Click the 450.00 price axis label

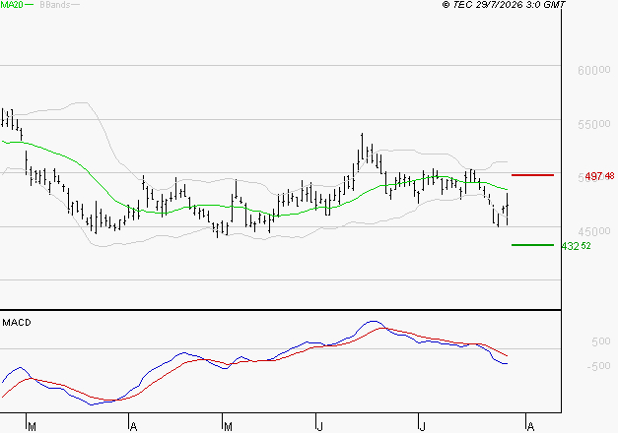(x=594, y=231)
